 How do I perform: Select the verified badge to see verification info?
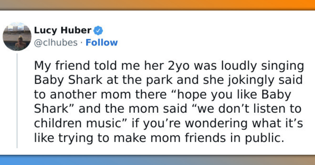(x=98, y=30)
